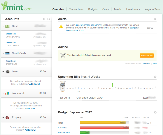Go to the Goals tab
The width and height of the screenshot is (163, 135).
[106, 9]
